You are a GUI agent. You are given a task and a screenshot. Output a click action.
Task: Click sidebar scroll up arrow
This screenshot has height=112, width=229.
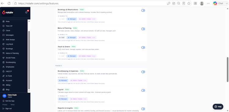(x=29, y=21)
